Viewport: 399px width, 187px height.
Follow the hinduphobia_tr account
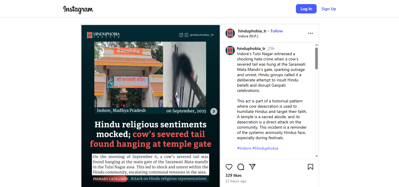click(x=277, y=31)
